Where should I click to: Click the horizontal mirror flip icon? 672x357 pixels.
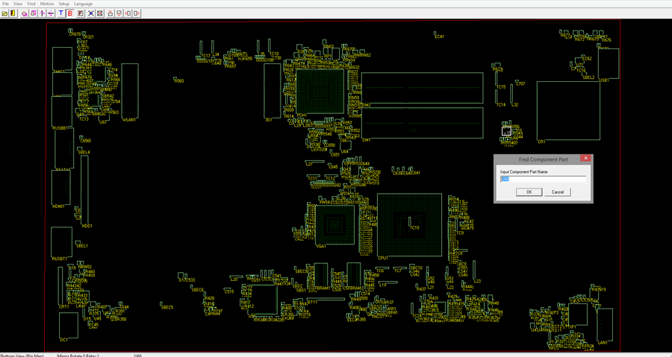click(51, 13)
